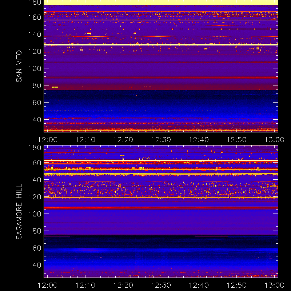
Task: Choose the 13:00 time label of Sagamore Hill plot
Action: pyautogui.click(x=274, y=285)
